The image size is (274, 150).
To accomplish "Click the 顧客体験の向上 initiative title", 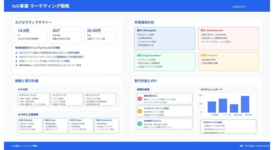I will 151,96.
